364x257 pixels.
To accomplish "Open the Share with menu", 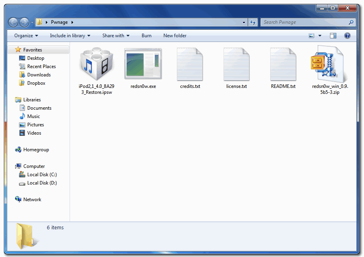I will click(116, 36).
